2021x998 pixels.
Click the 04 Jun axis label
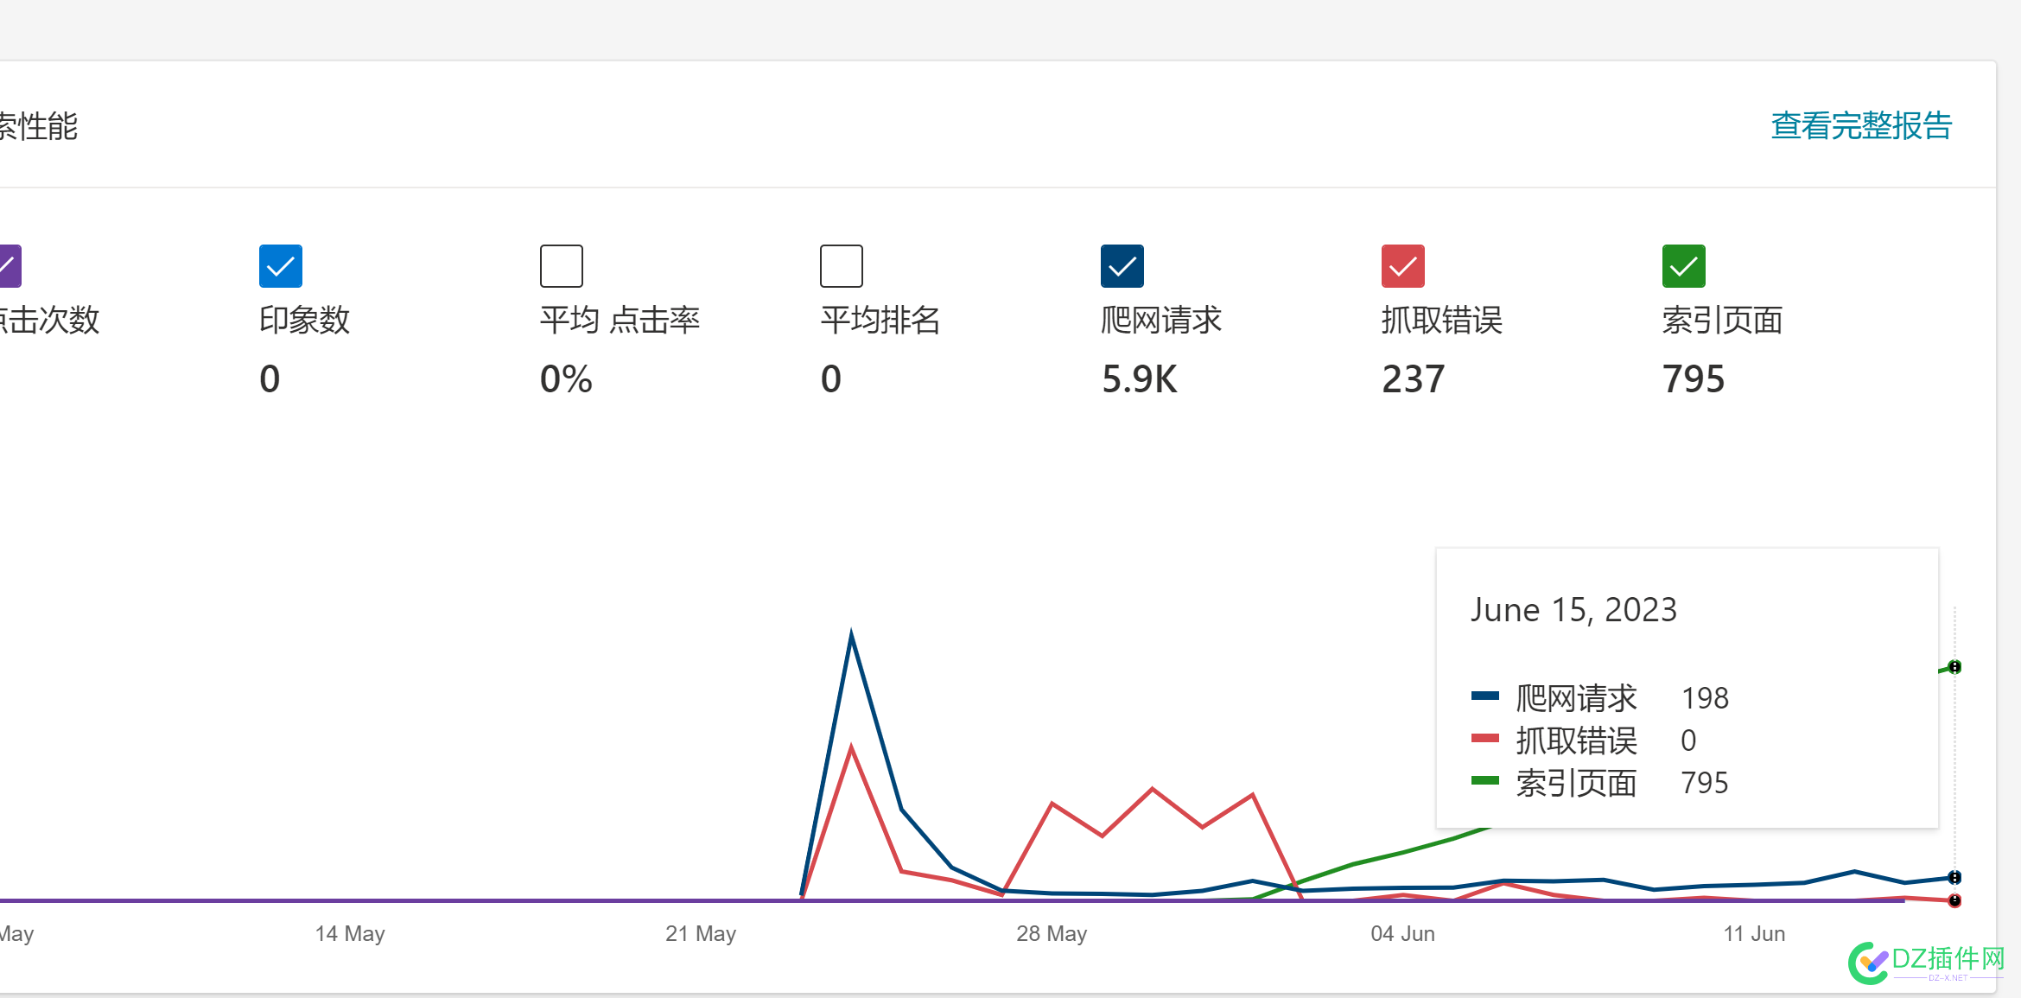tap(1403, 934)
